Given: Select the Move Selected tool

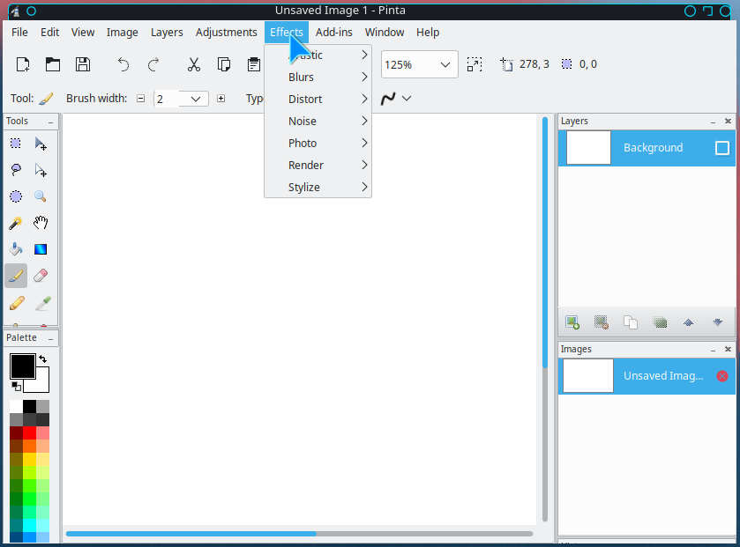Looking at the screenshot, I should click(41, 144).
